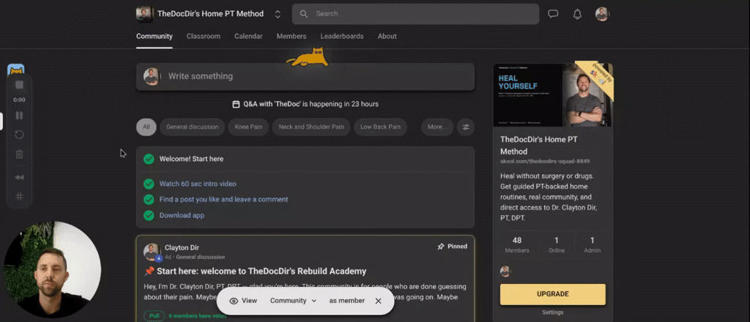750x322 pixels.
Task: Click the orange lounging cat mascot
Action: pyautogui.click(x=307, y=57)
